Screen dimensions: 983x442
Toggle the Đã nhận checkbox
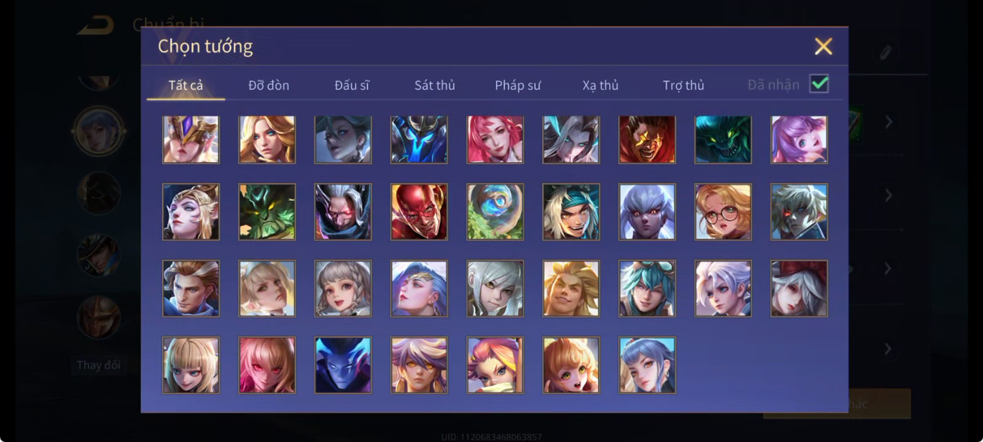coord(819,84)
